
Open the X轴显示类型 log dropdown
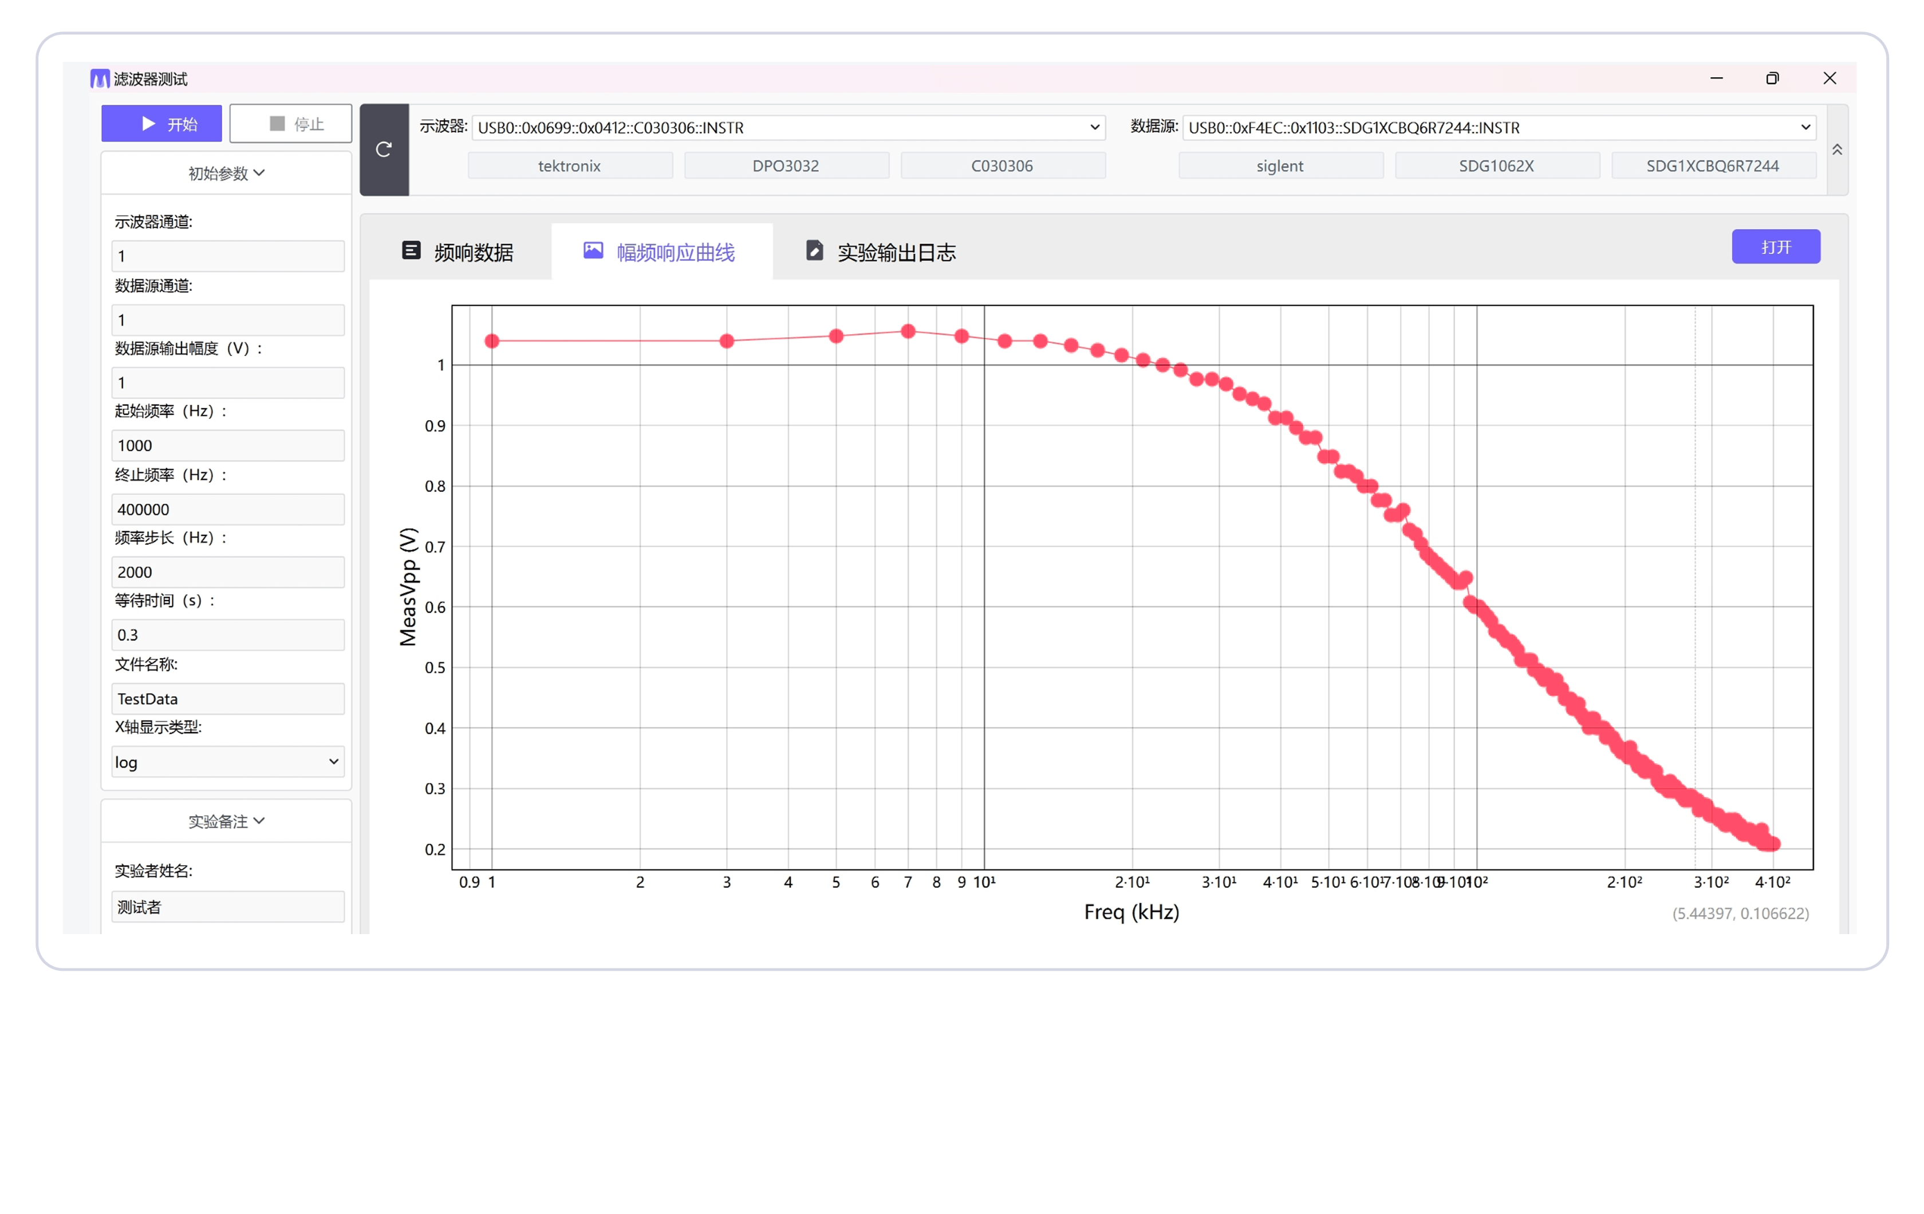(x=228, y=762)
